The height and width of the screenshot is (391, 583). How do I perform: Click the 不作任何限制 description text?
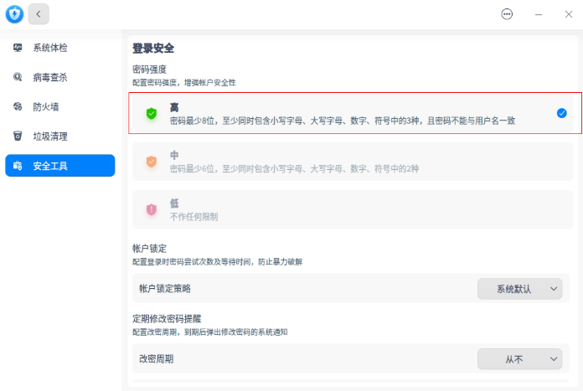coord(193,217)
